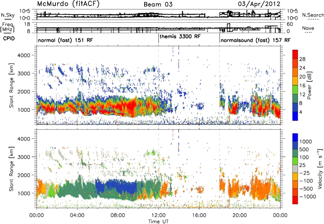Click the red bottom segment of Velocity colorbar
324x224 pixels.
tap(295, 200)
